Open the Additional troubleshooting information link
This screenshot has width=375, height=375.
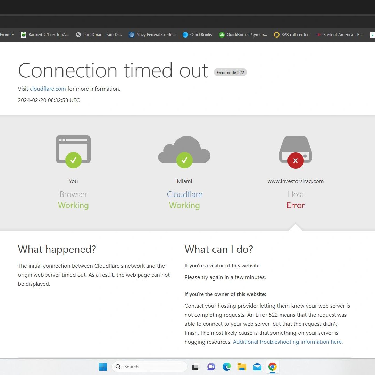point(288,342)
